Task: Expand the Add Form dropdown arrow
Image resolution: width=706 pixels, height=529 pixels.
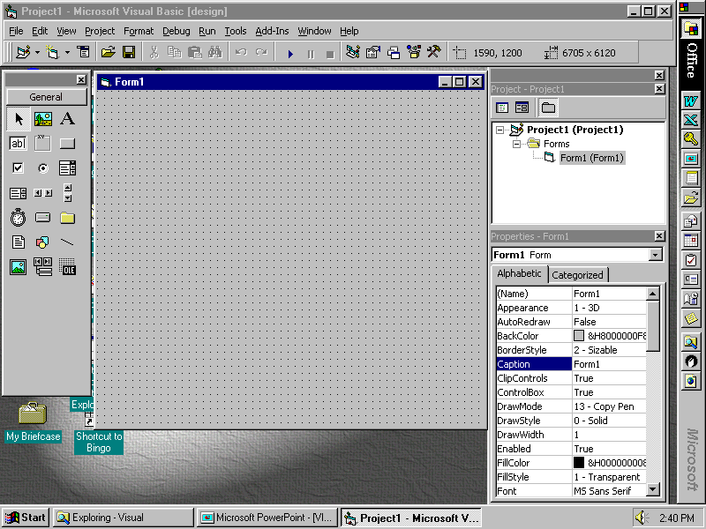Action: [67, 53]
